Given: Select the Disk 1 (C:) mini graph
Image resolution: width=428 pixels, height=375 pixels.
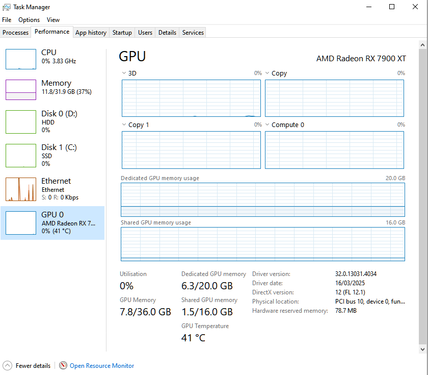Looking at the screenshot, I should [x=21, y=156].
